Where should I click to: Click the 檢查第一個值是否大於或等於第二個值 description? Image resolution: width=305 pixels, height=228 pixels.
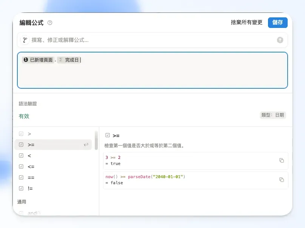144,145
